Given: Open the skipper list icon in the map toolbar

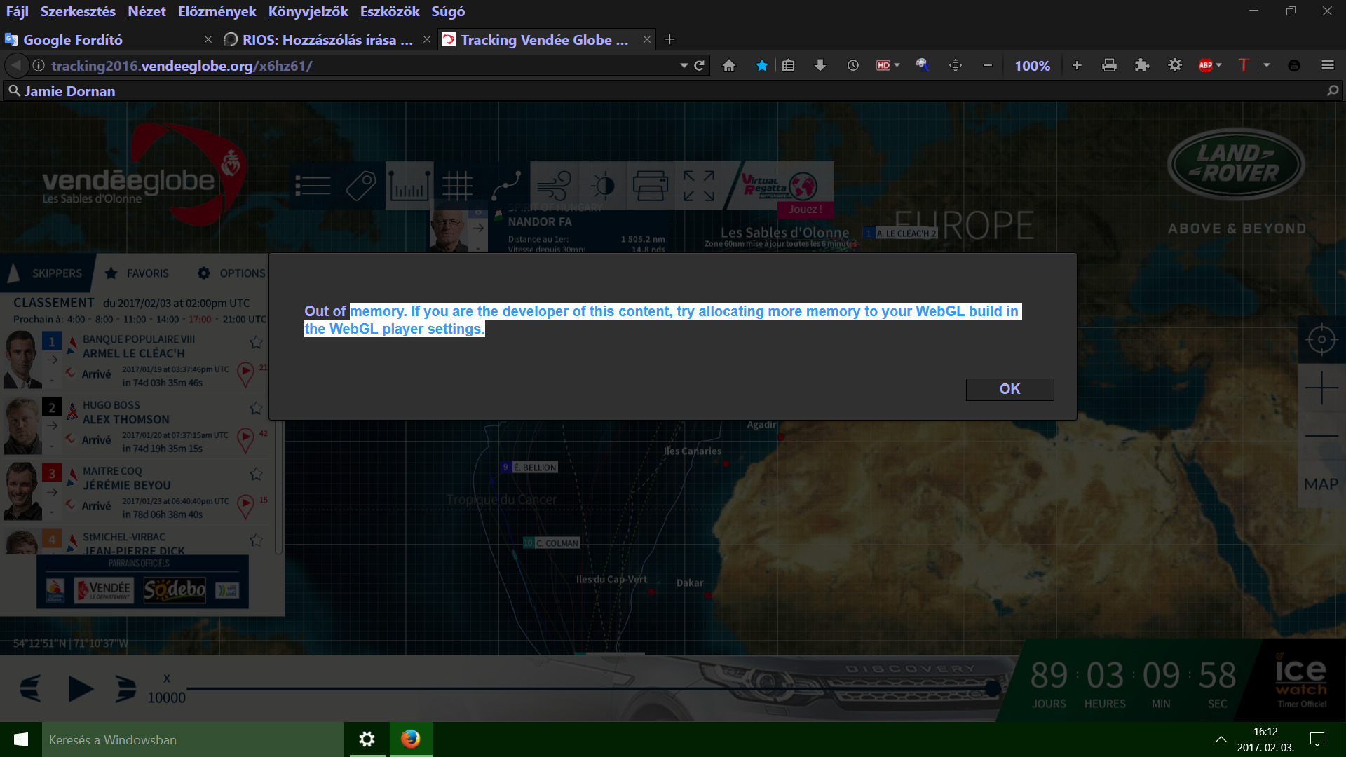Looking at the screenshot, I should [x=313, y=186].
